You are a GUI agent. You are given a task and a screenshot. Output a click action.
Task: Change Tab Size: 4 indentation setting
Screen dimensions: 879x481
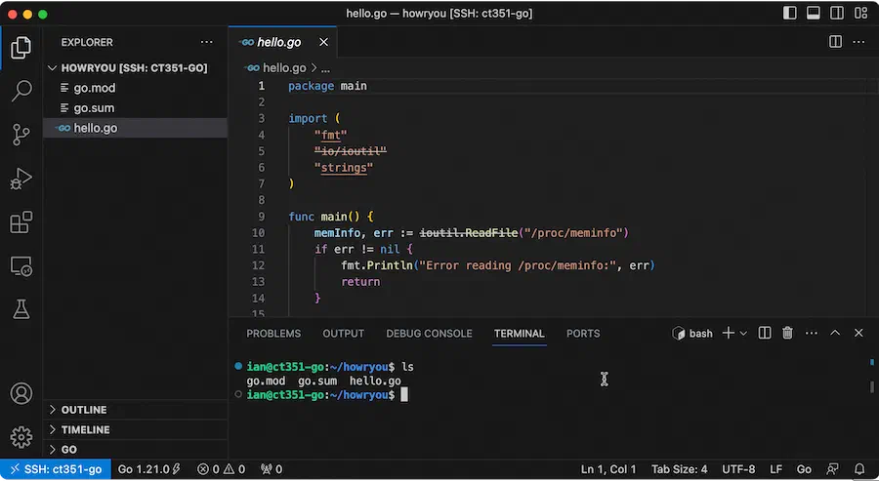[x=679, y=469]
